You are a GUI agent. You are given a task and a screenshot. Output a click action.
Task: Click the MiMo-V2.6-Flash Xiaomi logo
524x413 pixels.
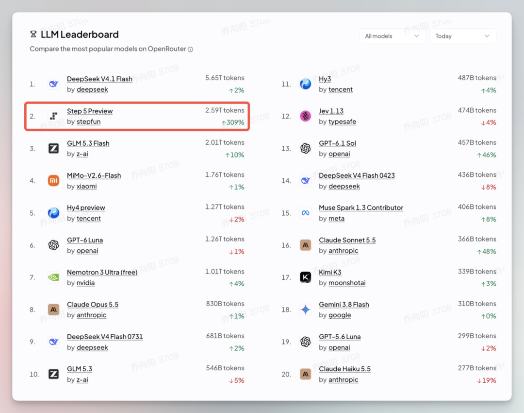53,181
